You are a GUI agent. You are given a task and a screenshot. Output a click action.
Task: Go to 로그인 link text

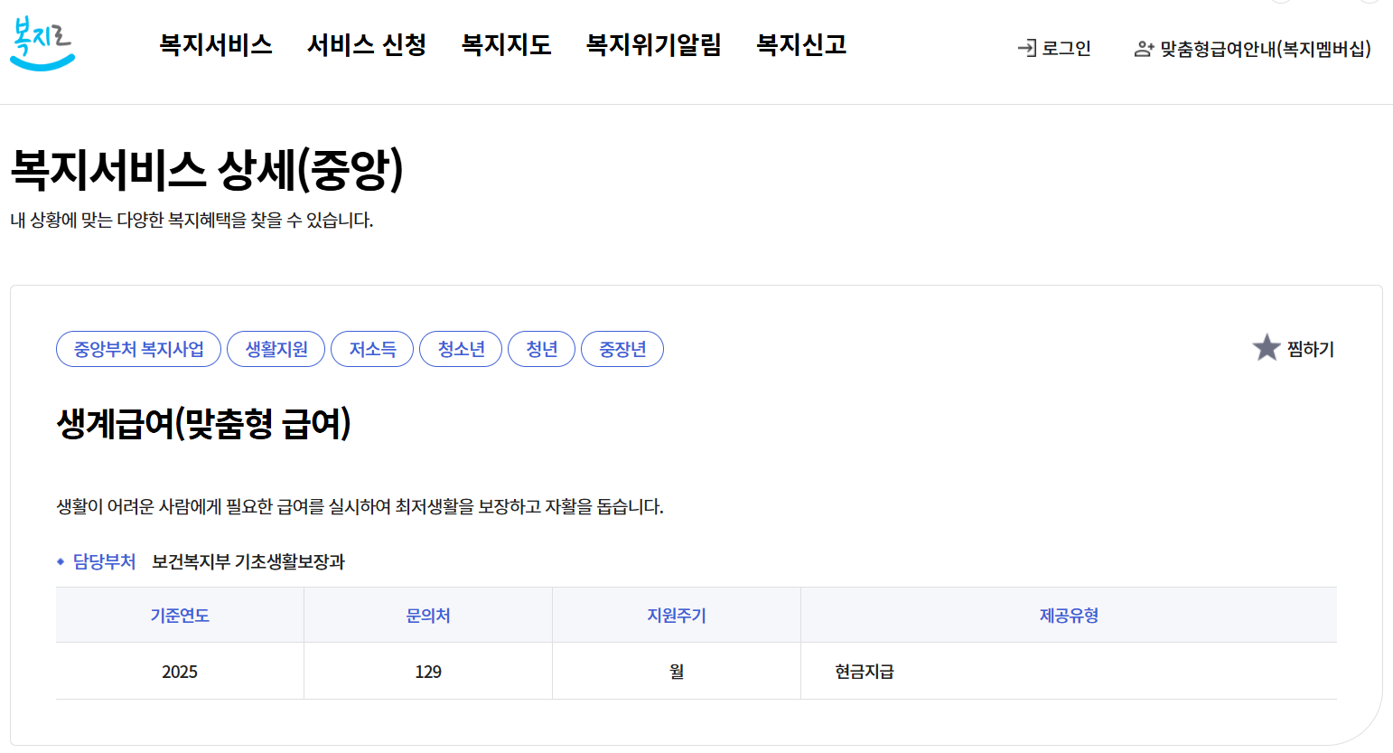click(x=1066, y=49)
